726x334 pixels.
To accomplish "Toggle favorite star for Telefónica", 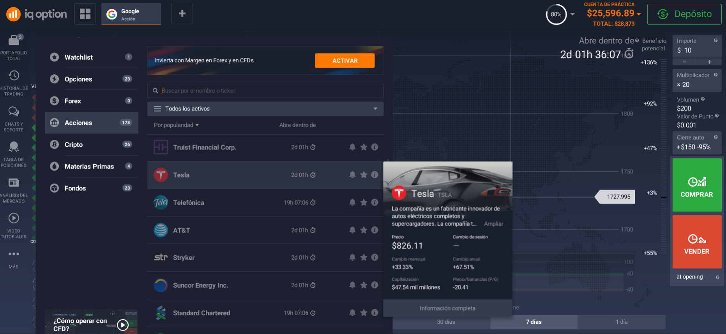I will pos(364,202).
